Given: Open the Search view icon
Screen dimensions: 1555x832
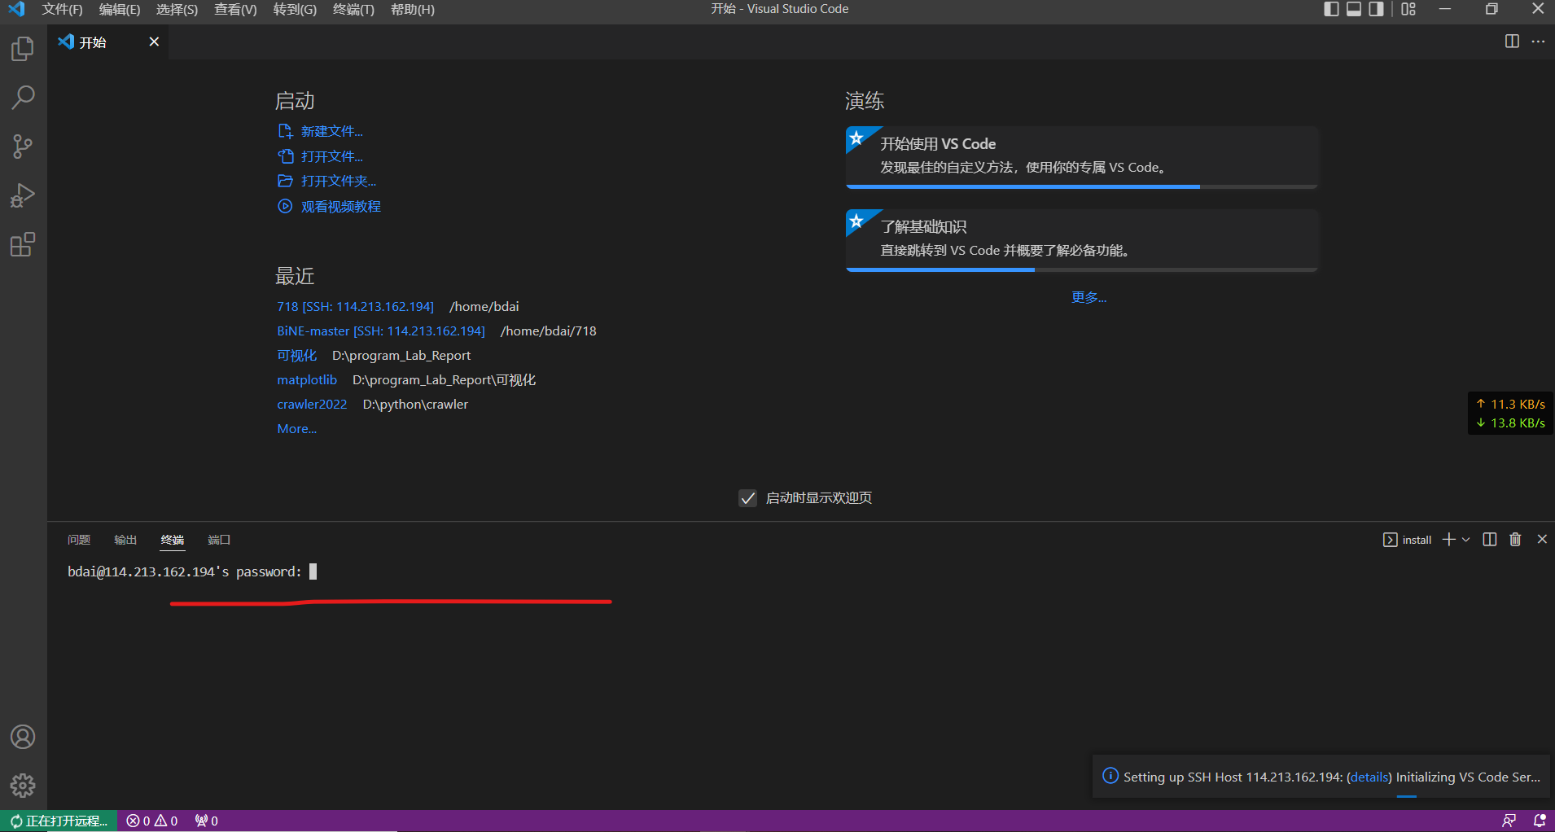Looking at the screenshot, I should point(23,98).
